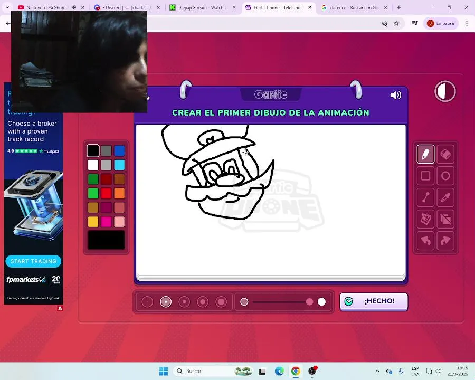Open the Windows Start menu
475x380 pixels.
click(x=164, y=371)
